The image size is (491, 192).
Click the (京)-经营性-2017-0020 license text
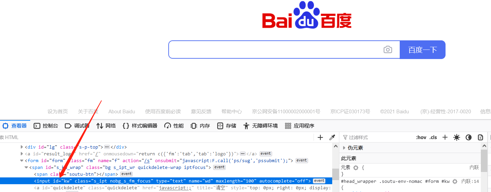coord(446,111)
